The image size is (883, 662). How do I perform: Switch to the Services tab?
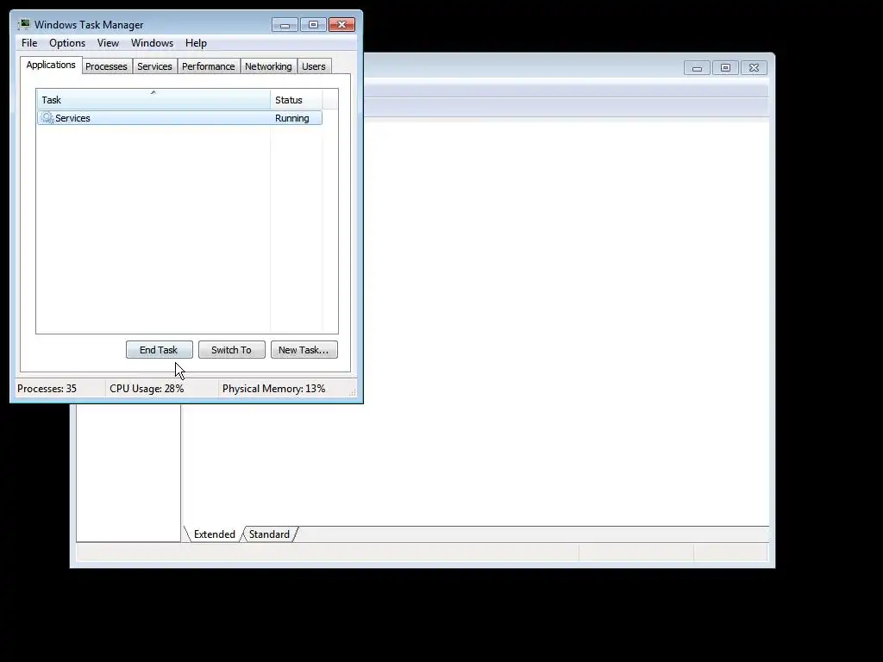coord(154,66)
